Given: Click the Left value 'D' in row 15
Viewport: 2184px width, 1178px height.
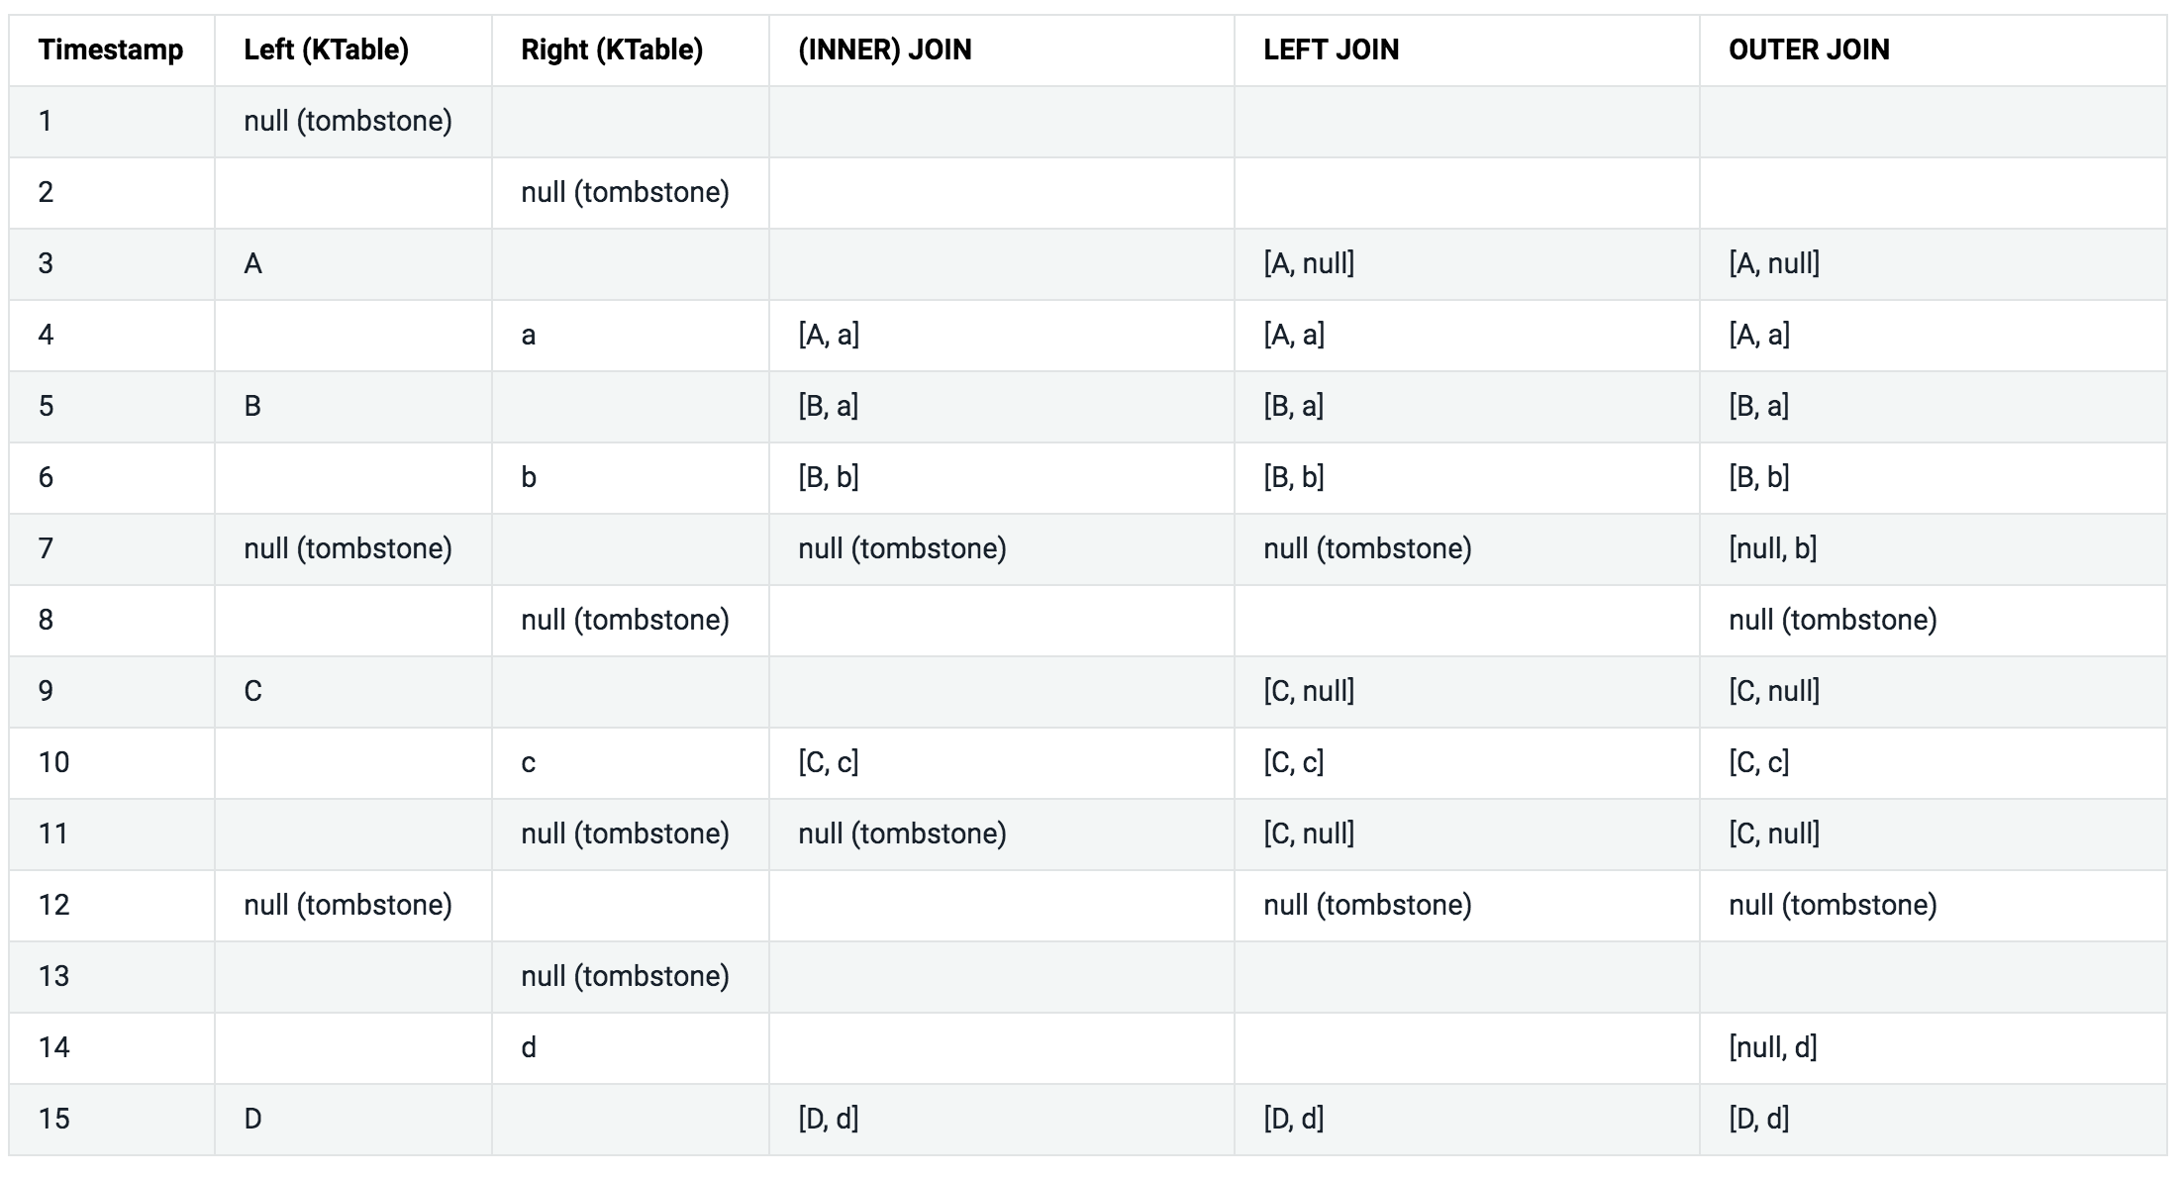Looking at the screenshot, I should pos(252,1119).
